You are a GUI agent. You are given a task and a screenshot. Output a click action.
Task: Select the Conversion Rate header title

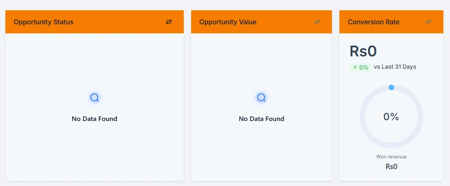click(x=373, y=22)
